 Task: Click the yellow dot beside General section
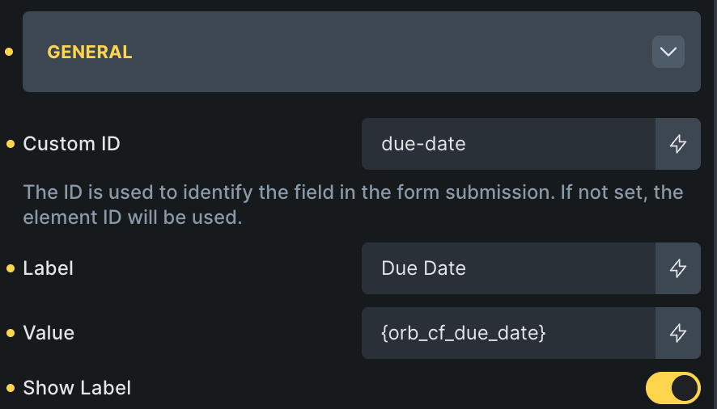click(x=10, y=52)
